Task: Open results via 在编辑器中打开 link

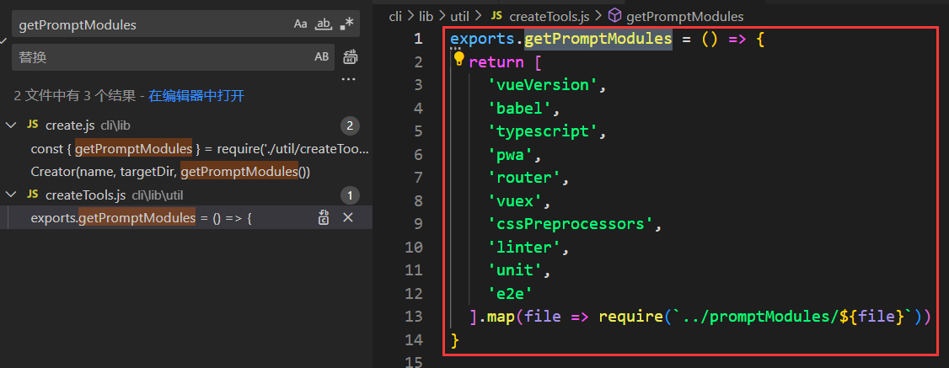Action: click(196, 95)
